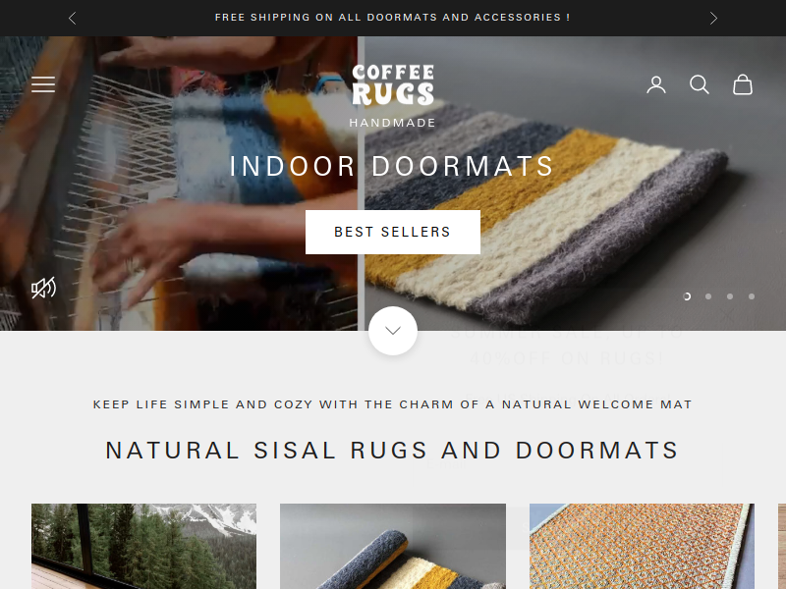
Task: Select the second slideshow dot
Action: coord(708,296)
